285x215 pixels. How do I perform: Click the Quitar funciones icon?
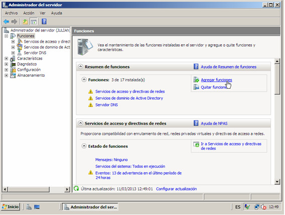pos(196,87)
